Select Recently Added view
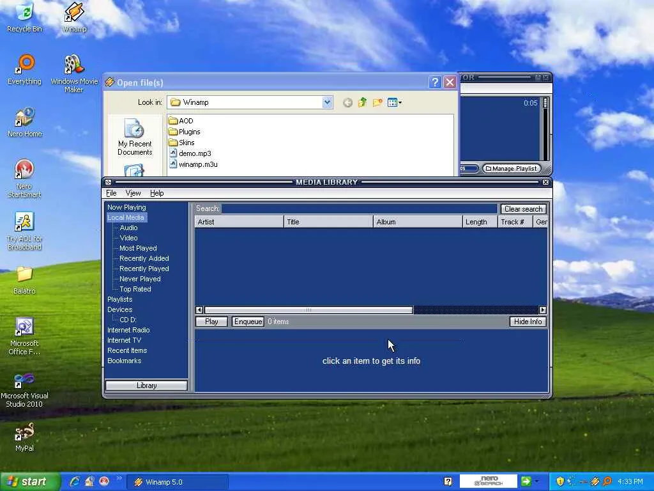654x491 pixels. [x=144, y=258]
